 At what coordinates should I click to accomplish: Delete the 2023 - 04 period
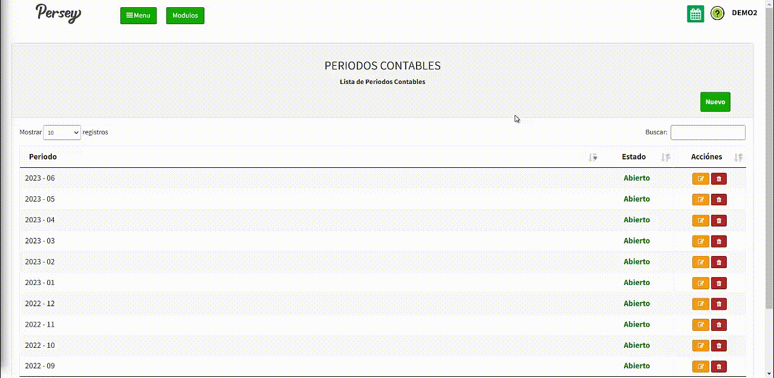pyautogui.click(x=719, y=220)
